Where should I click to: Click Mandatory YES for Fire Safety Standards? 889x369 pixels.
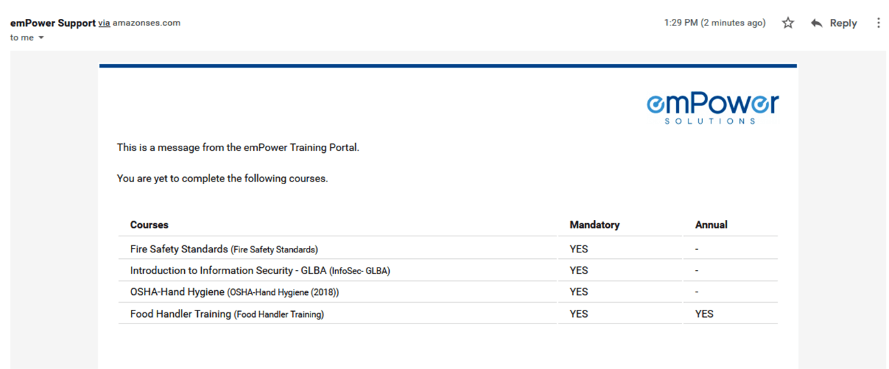(579, 249)
